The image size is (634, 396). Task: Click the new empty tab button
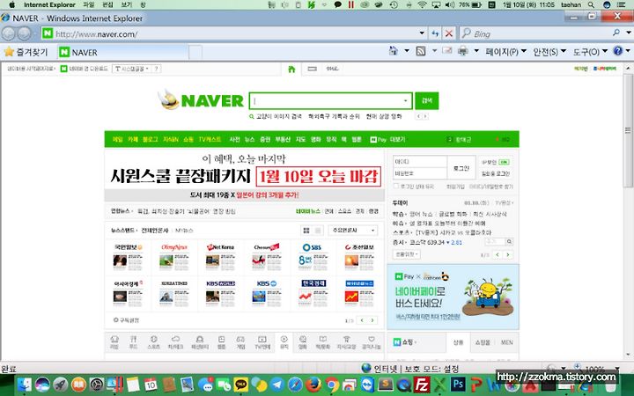click(x=195, y=53)
